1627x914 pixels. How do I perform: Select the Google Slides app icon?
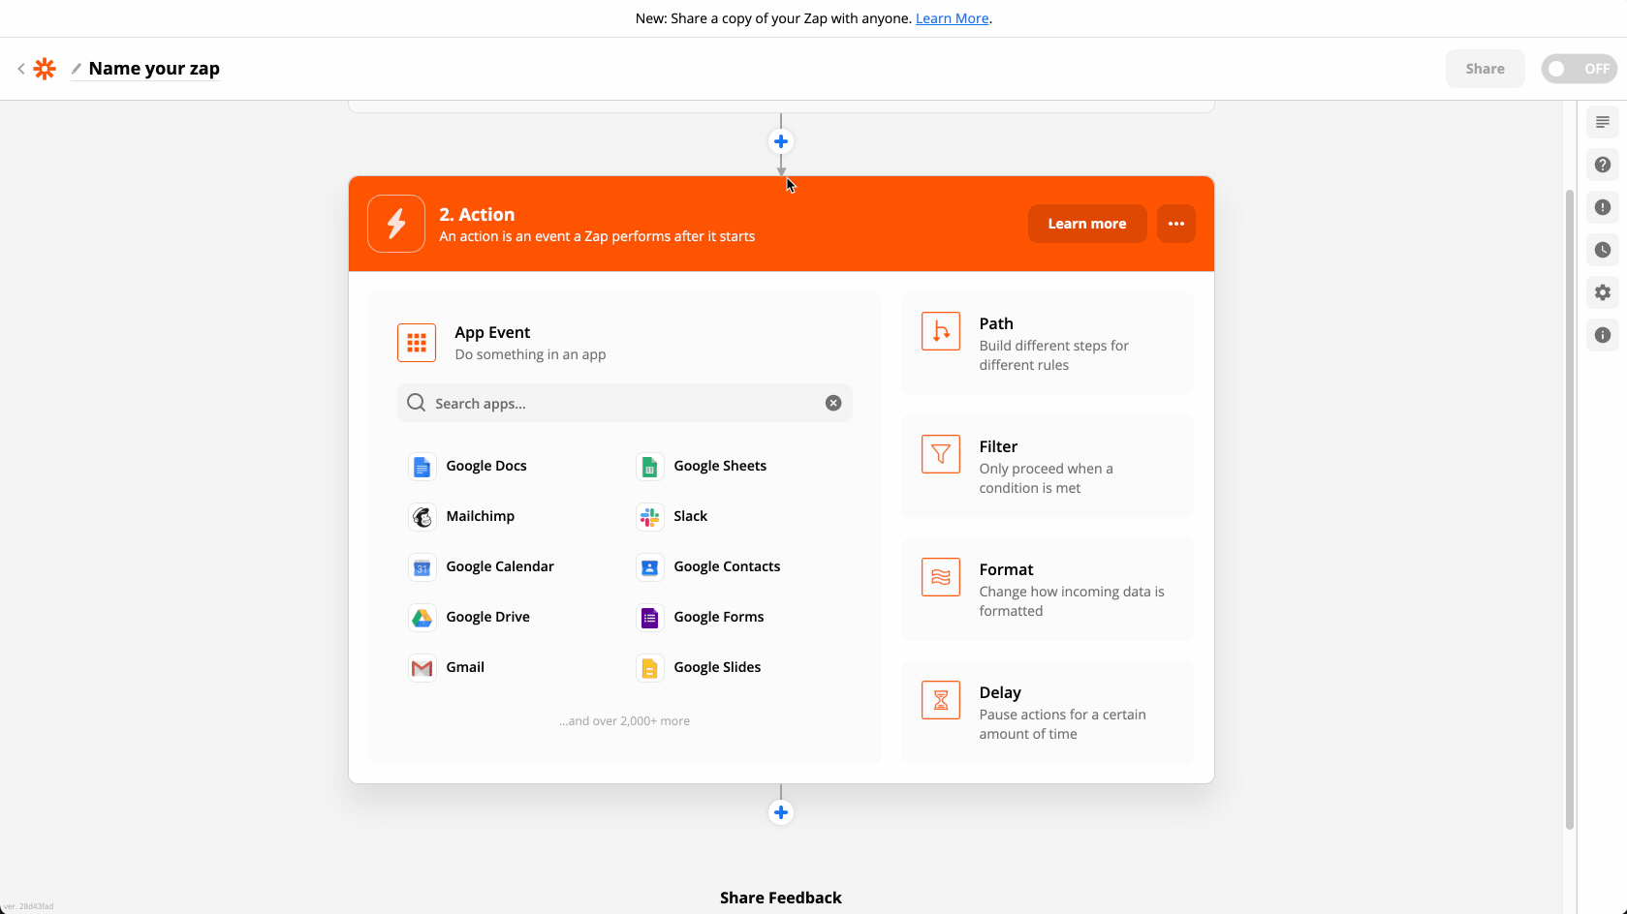[x=650, y=668]
